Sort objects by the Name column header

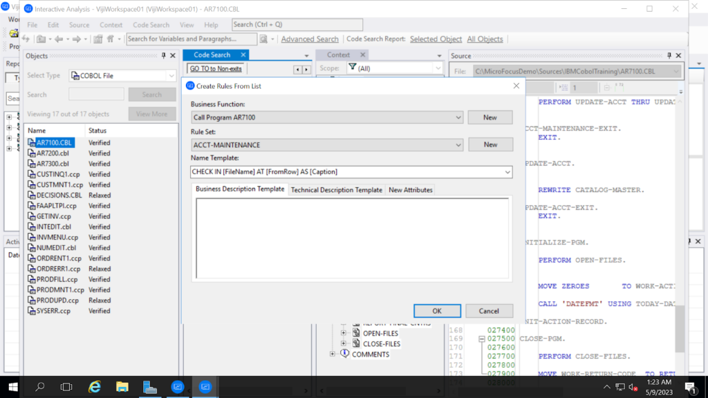[55, 131]
